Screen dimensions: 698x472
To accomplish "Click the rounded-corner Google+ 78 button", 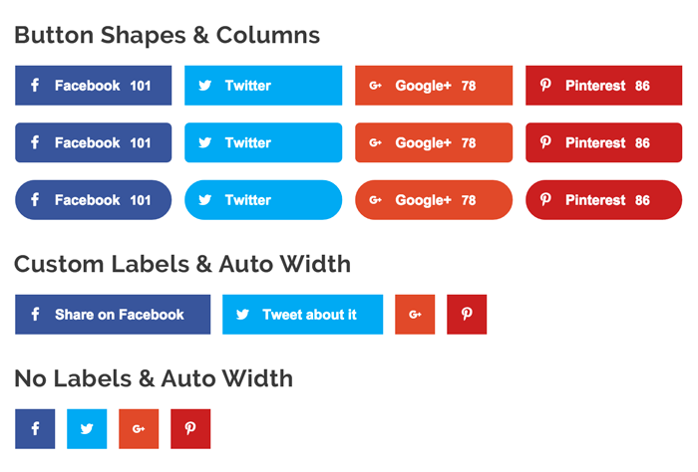I will (434, 142).
